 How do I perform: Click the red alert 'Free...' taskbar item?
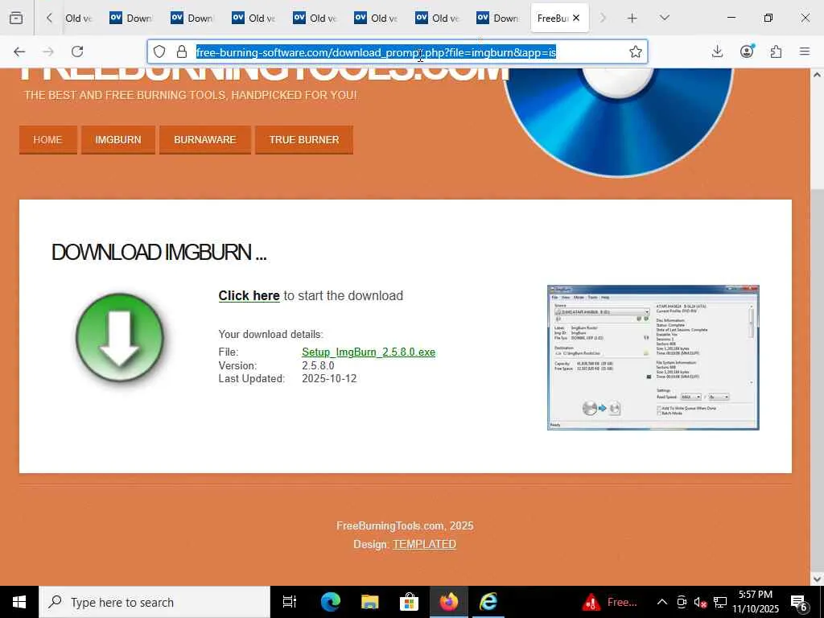click(610, 602)
